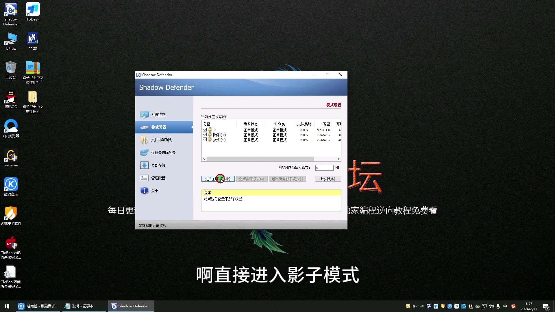Toggle the 游戏 (E:) partition checkbox
The height and width of the screenshot is (312, 555).
pos(205,140)
